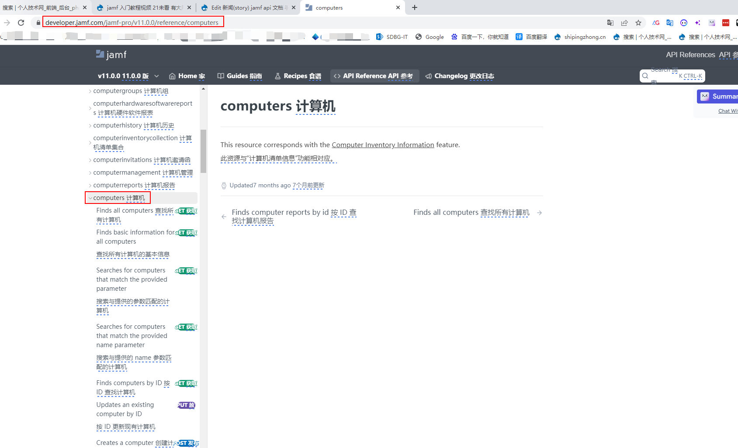Click the browser forward arrow
Viewport: 738px width, 448px height.
click(x=7, y=23)
